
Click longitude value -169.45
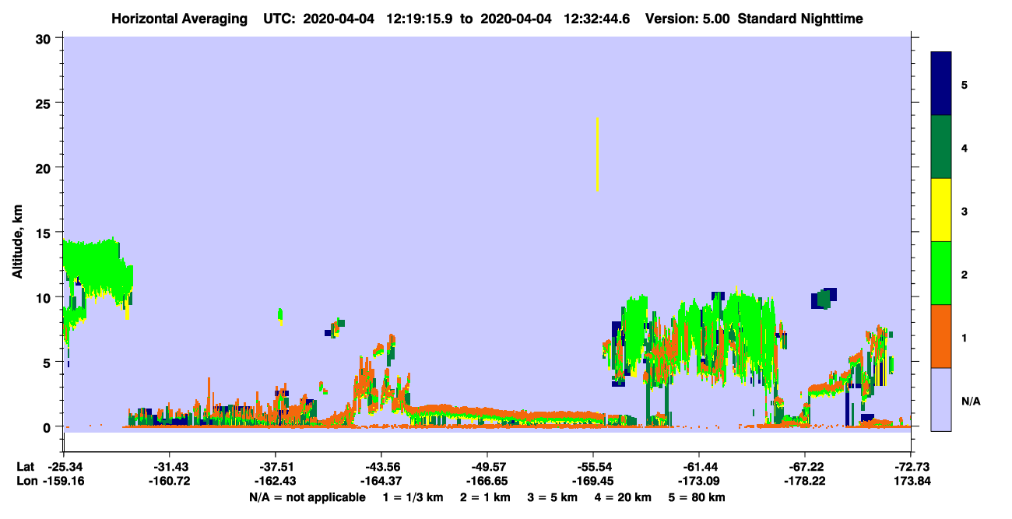[x=593, y=481]
